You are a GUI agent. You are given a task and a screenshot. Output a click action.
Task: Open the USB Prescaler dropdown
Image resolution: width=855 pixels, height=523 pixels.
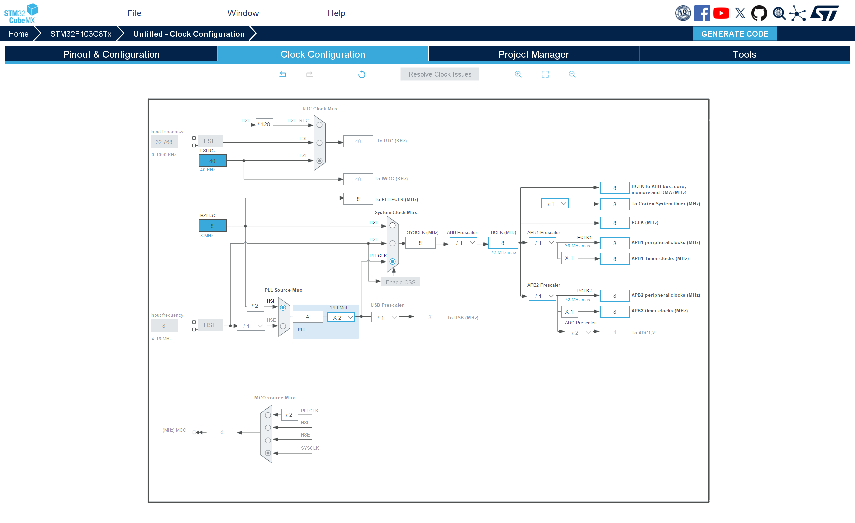click(x=385, y=318)
